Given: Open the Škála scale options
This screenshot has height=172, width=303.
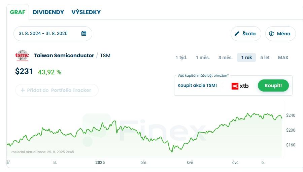Looking at the screenshot, I should click(246, 34).
